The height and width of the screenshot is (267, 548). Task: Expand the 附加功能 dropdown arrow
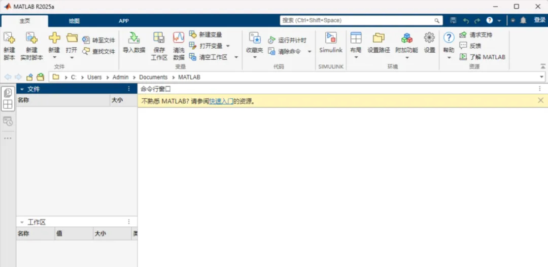(x=407, y=57)
